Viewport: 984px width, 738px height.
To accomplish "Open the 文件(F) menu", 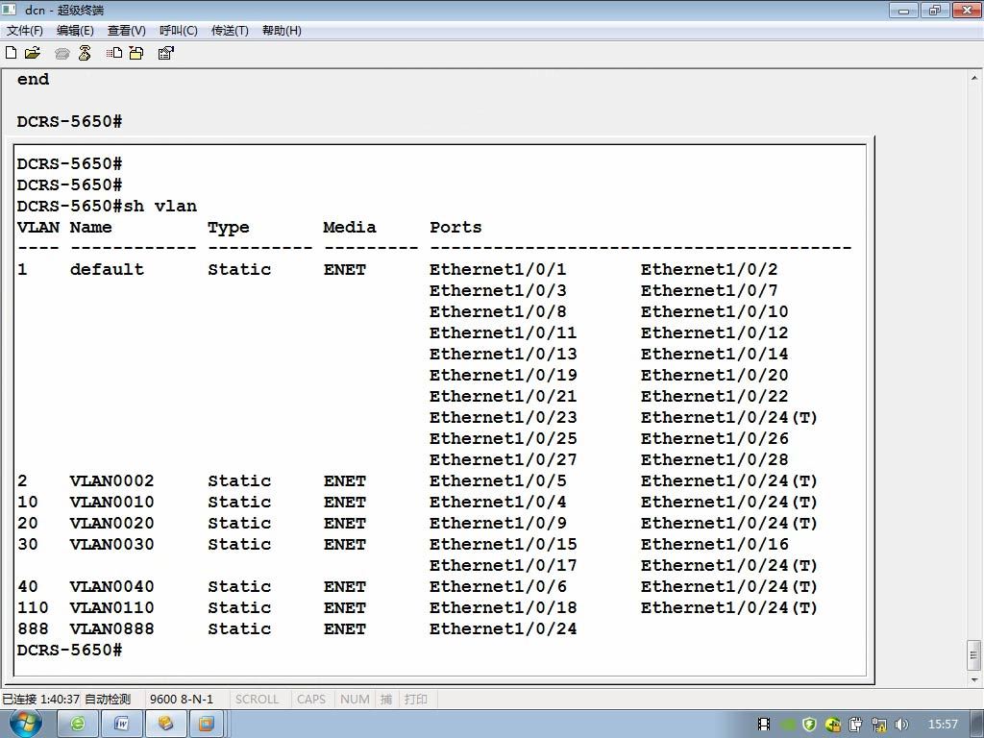I will click(x=24, y=30).
